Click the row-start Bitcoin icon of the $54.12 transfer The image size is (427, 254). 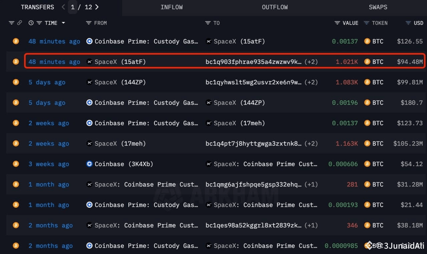(16, 164)
